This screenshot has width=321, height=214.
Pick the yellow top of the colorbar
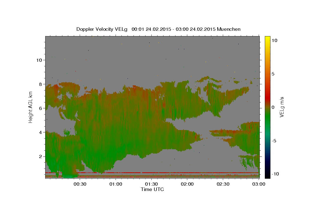pos(267,39)
